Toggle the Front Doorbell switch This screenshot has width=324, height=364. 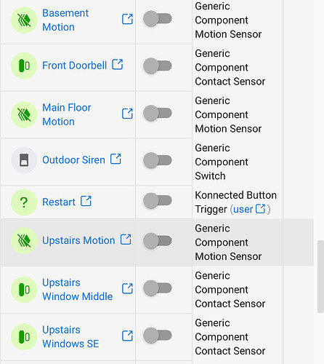(x=158, y=66)
